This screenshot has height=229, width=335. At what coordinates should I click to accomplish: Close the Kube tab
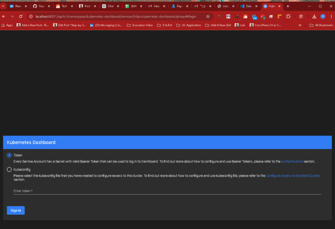tap(279, 6)
